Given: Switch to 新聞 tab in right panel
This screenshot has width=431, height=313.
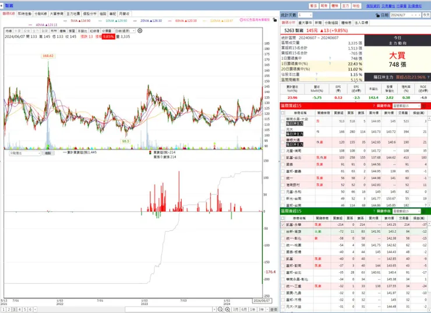Looking at the screenshot, I should click(x=319, y=23).
